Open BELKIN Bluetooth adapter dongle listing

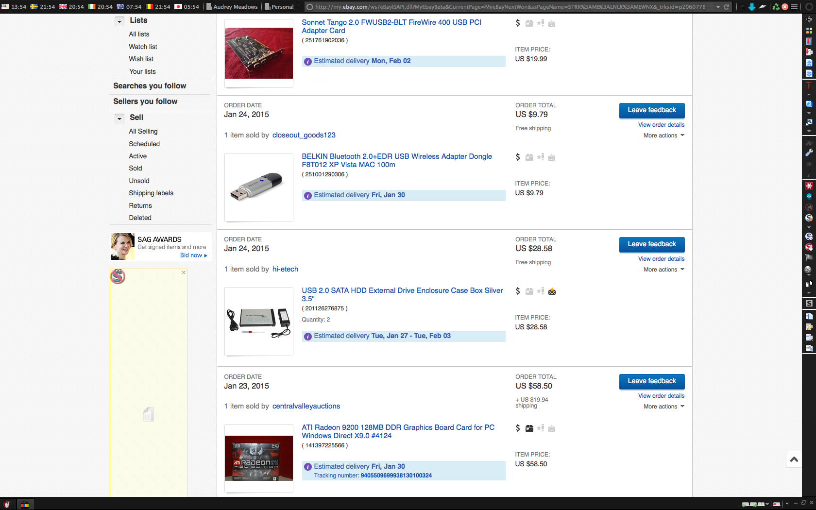(x=397, y=160)
